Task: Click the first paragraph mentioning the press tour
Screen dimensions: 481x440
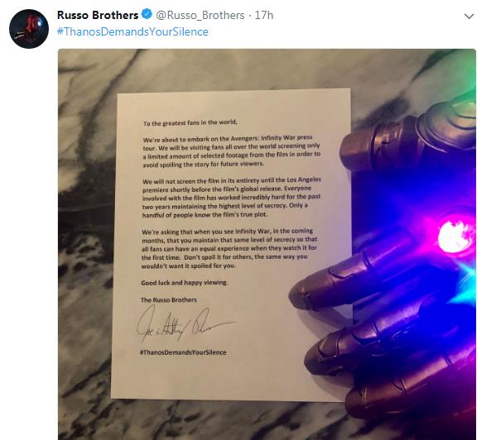Action: pos(232,151)
